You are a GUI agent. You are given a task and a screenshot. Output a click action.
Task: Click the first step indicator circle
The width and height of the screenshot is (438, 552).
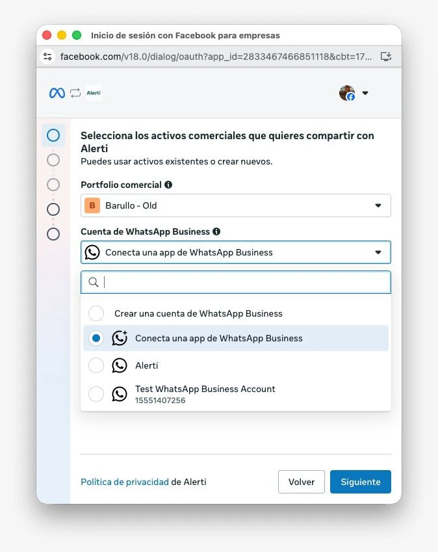point(53,135)
